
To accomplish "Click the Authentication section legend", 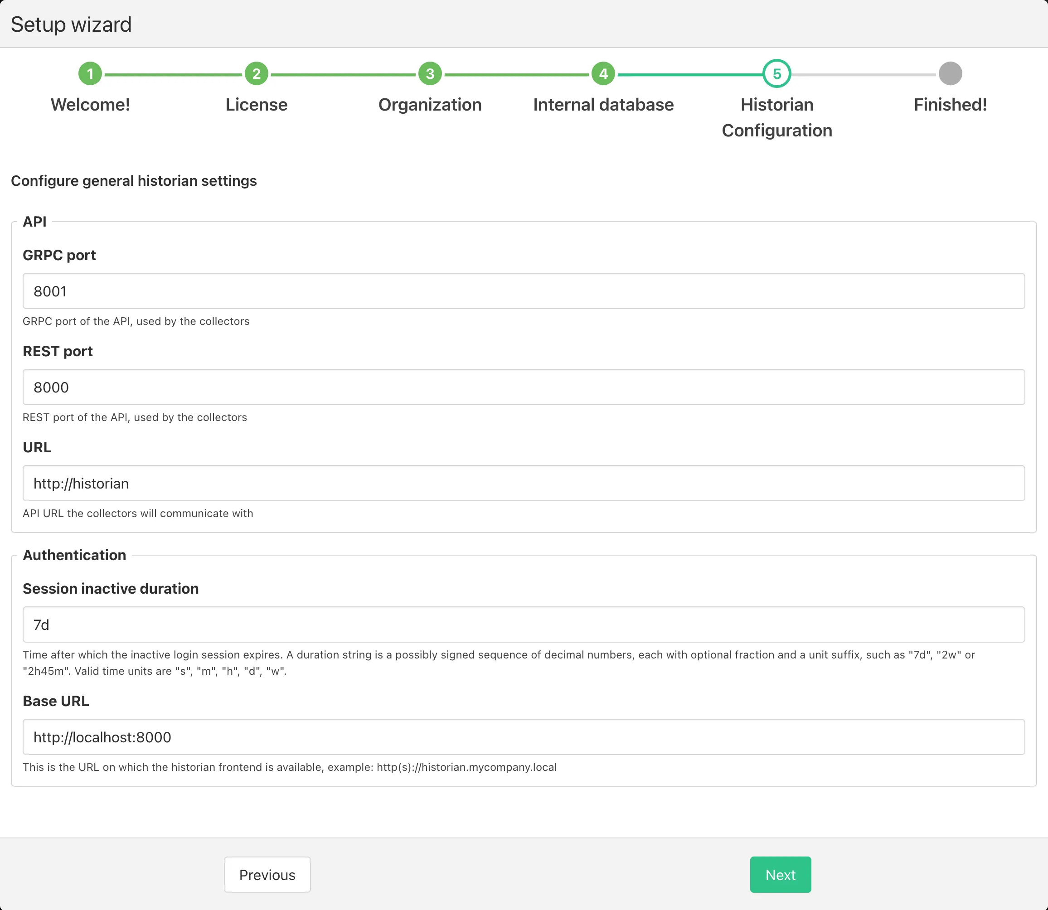I will (x=75, y=555).
